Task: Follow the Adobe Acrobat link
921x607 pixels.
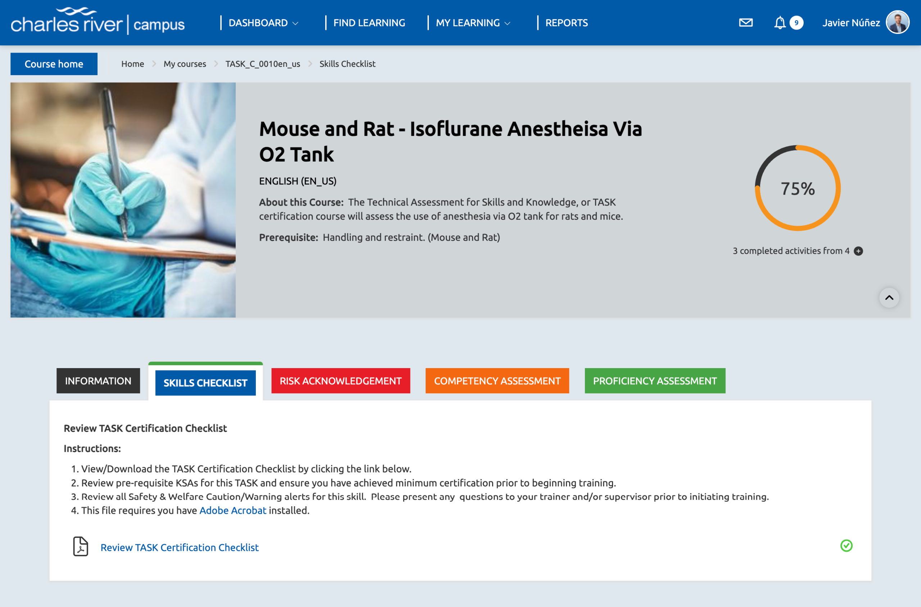Action: pos(232,510)
